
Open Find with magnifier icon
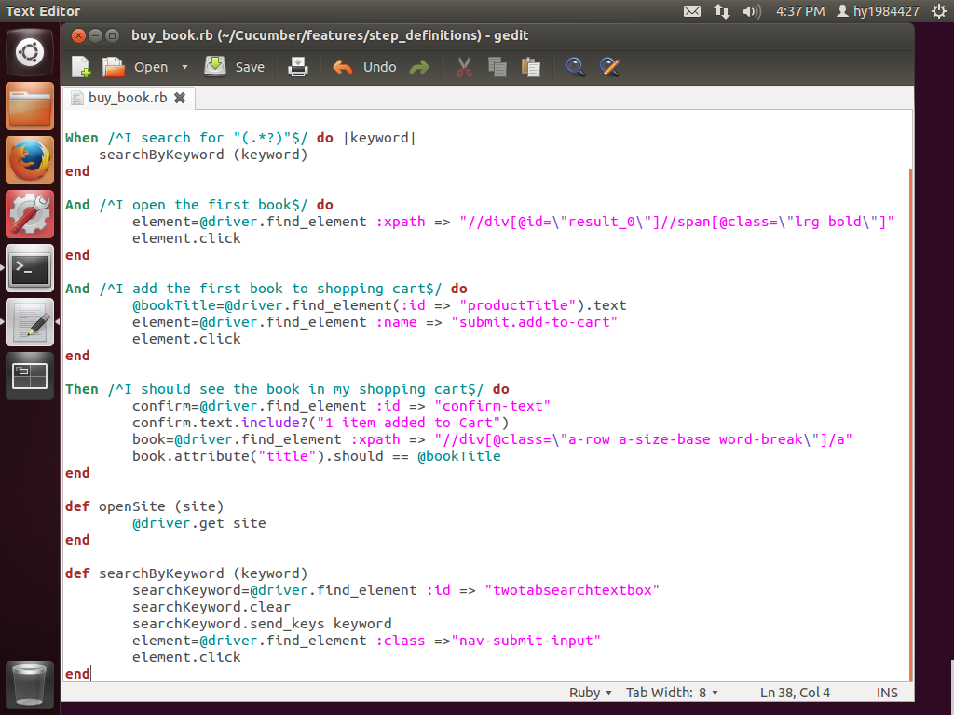pos(575,67)
